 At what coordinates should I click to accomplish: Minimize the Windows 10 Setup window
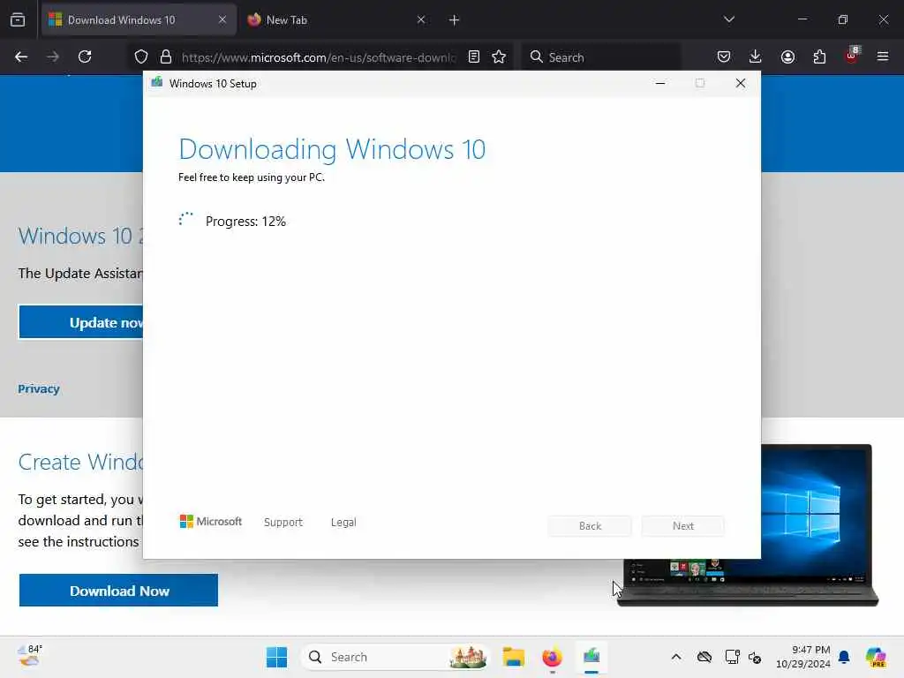click(x=660, y=83)
